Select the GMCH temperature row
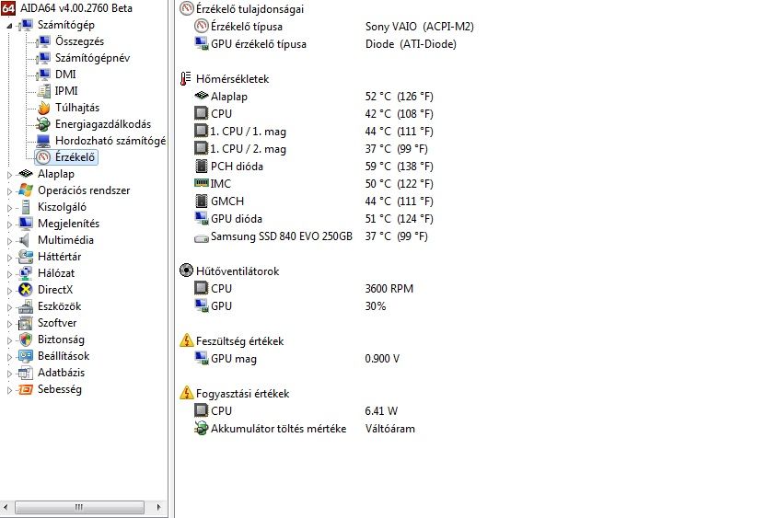 click(x=314, y=201)
